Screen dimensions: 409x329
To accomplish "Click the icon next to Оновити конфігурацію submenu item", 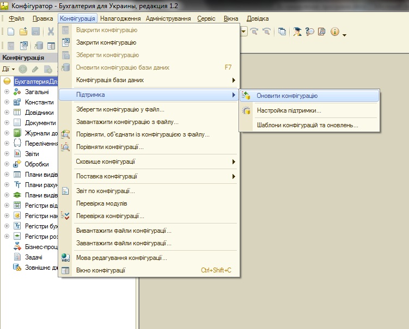I will tap(246, 96).
